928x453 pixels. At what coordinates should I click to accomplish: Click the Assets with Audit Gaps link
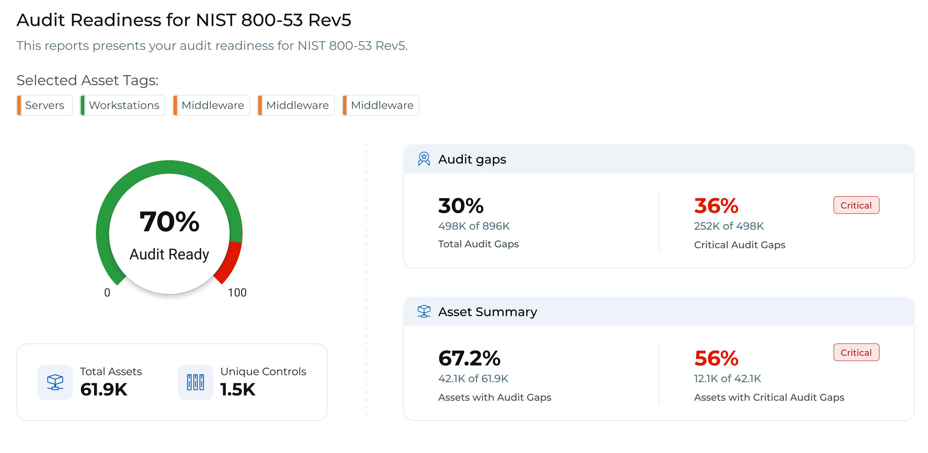[x=495, y=397]
